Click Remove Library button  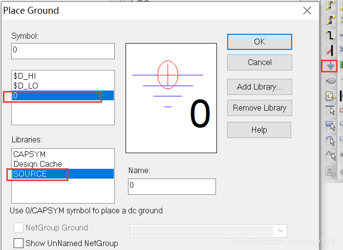pyautogui.click(x=259, y=108)
